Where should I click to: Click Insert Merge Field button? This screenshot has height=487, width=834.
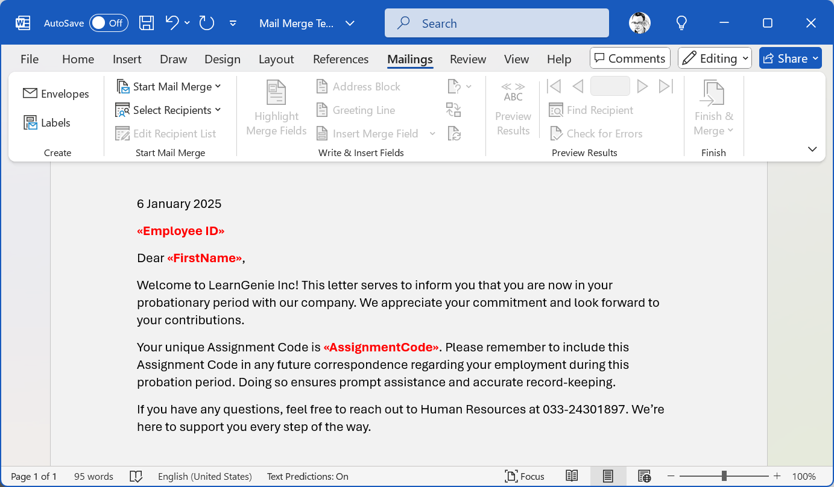tap(367, 133)
